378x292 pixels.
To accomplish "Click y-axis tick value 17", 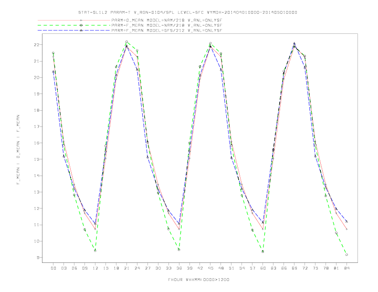I will (37, 127).
